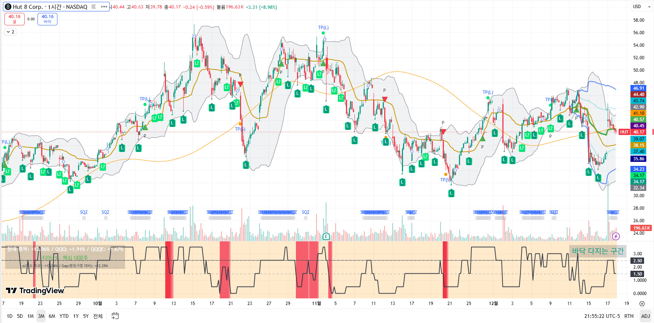The width and height of the screenshot is (654, 323).
Task: Open chart settings via the hexagon gear icon
Action: coord(642,304)
